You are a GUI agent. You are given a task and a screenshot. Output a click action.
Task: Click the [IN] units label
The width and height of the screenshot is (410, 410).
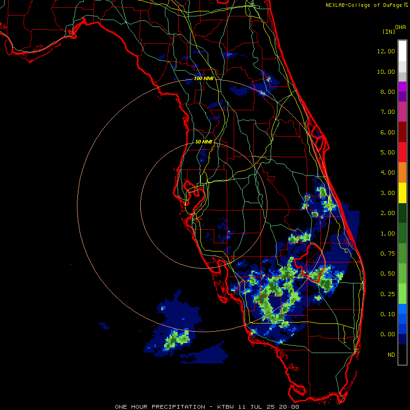[x=389, y=31]
